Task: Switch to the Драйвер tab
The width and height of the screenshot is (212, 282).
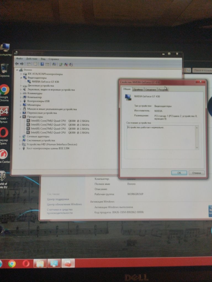Action: point(138,89)
